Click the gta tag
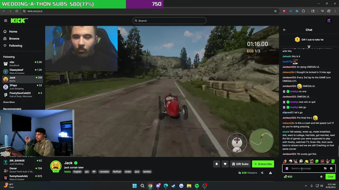The height and width of the screenshot is (190, 339). (x=87, y=172)
